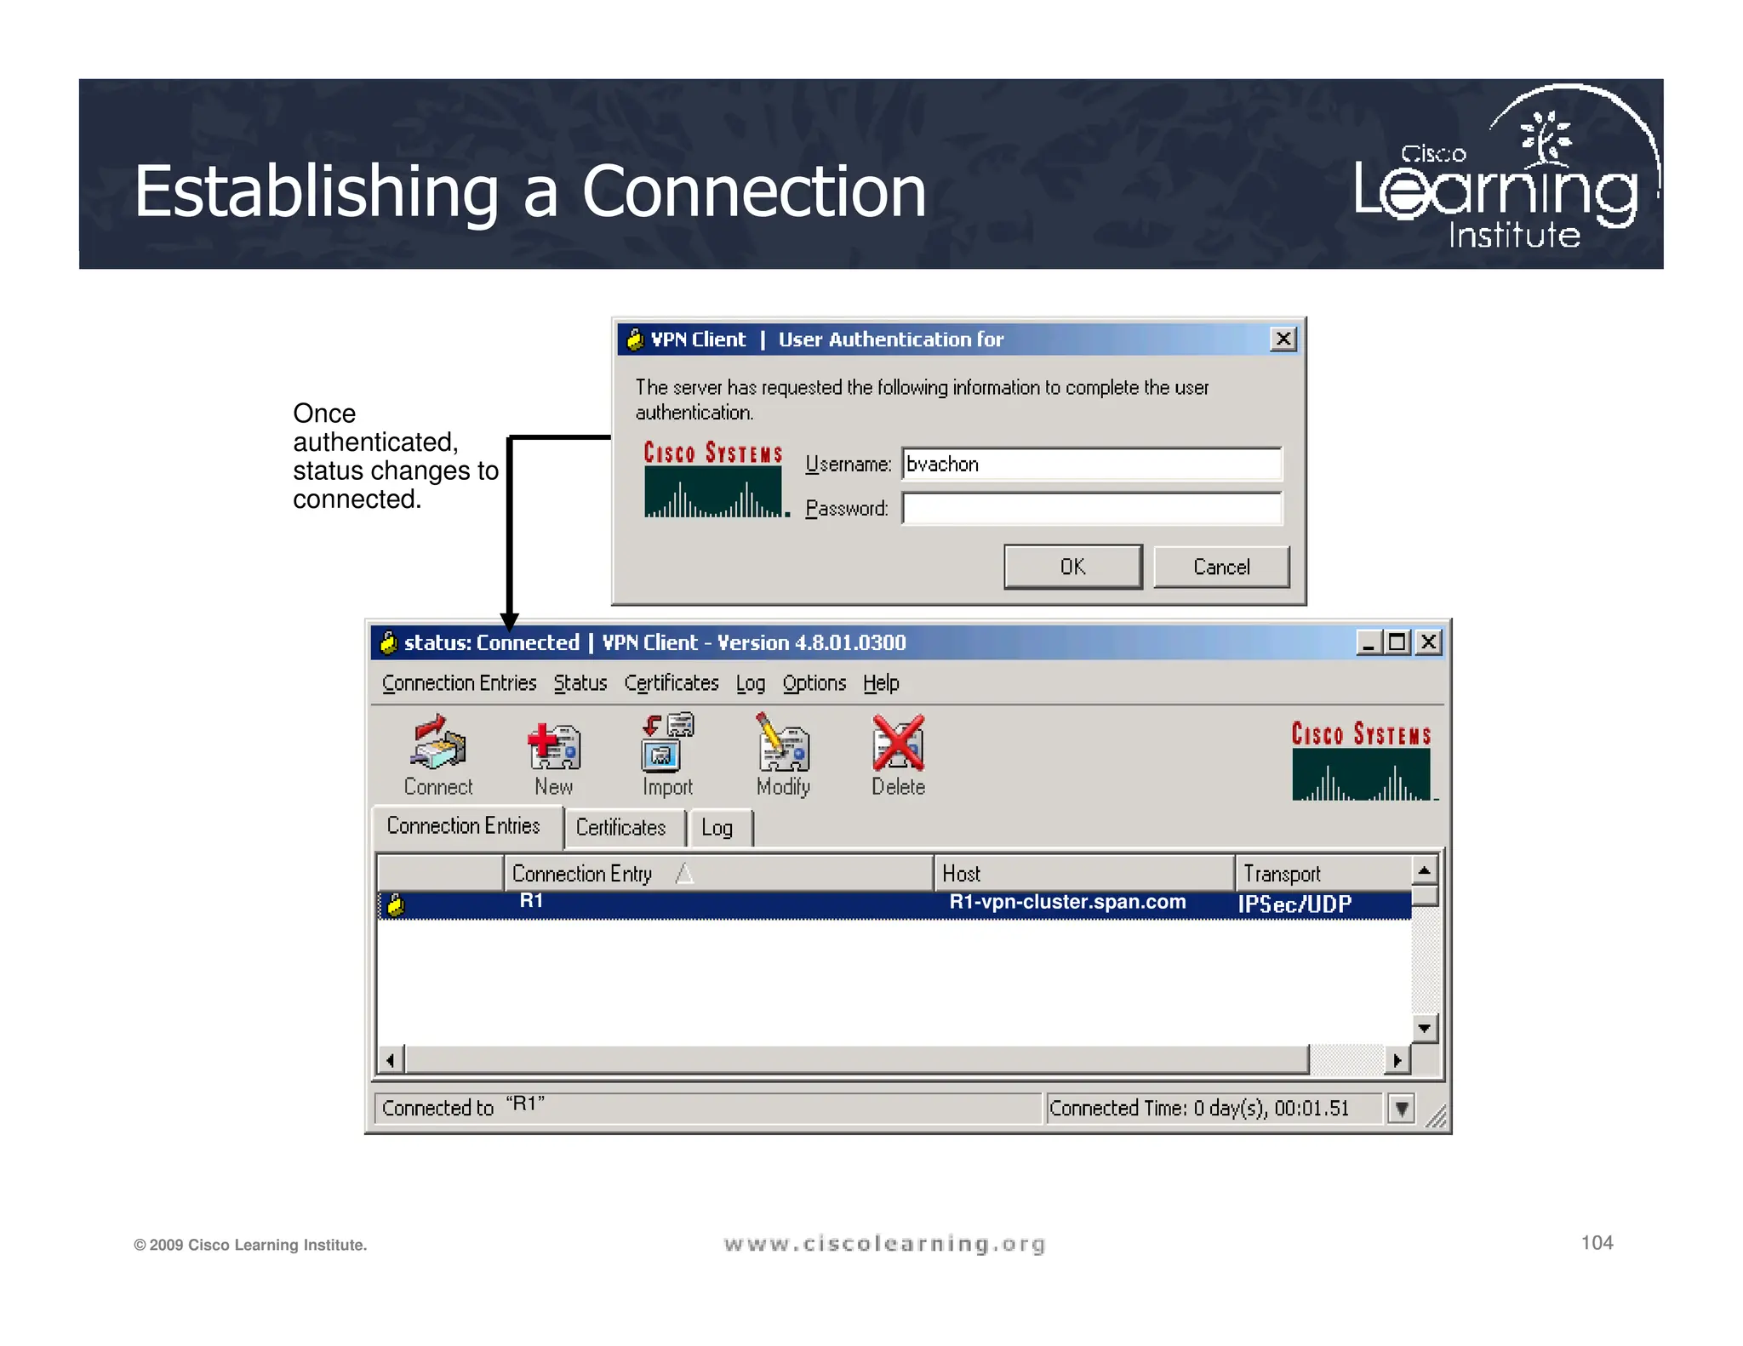Click the lock icon in status title bar
Image resolution: width=1743 pixels, height=1346 pixels.
pyautogui.click(x=388, y=642)
